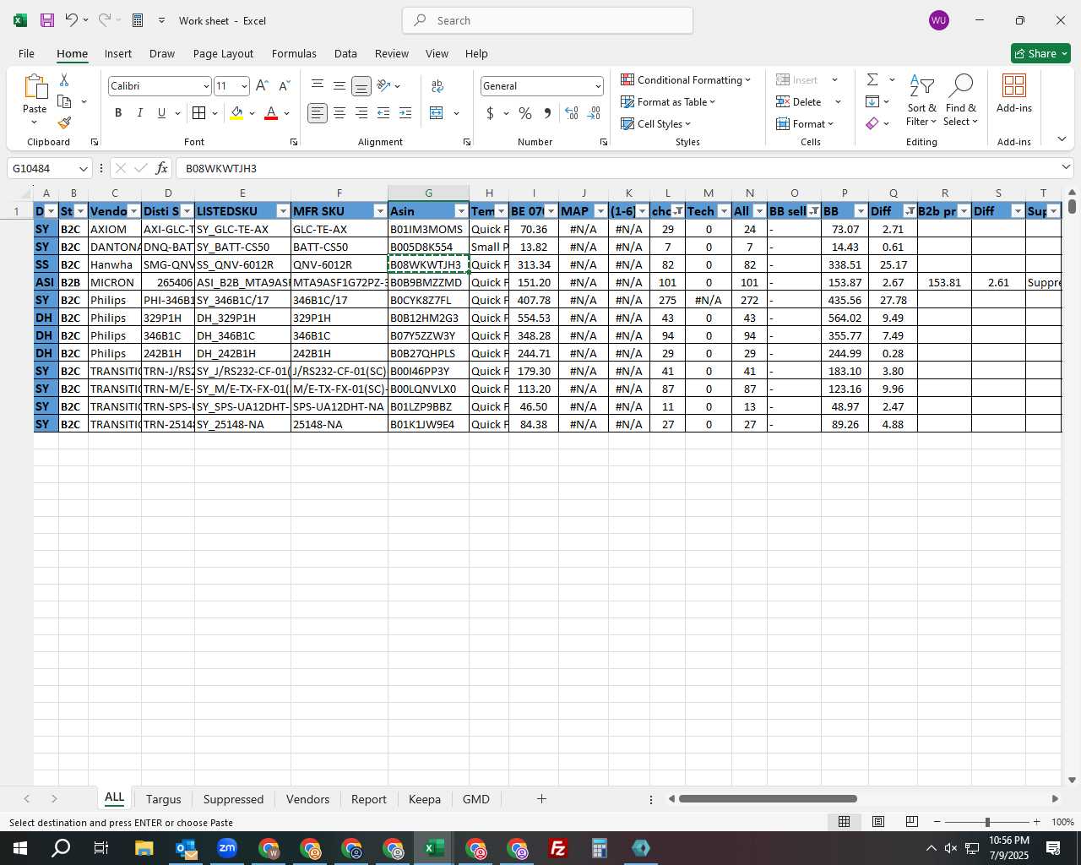Click the Align Right icon
Image resolution: width=1081 pixels, height=865 pixels.
(x=361, y=113)
